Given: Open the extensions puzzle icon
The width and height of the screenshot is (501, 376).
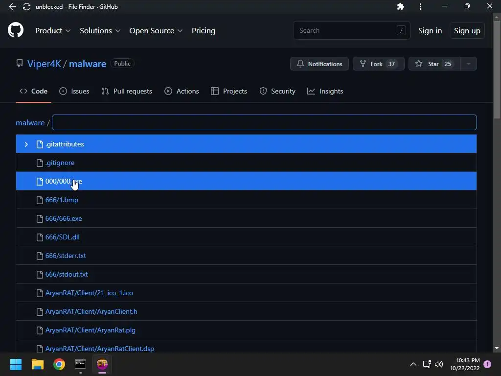Looking at the screenshot, I should tap(400, 6).
